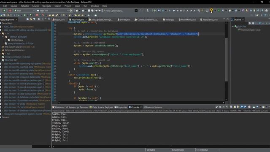Screen dimensions: 270x152
Task: Close the JdbcTest.java editor tab
Action: (x=86, y=20)
